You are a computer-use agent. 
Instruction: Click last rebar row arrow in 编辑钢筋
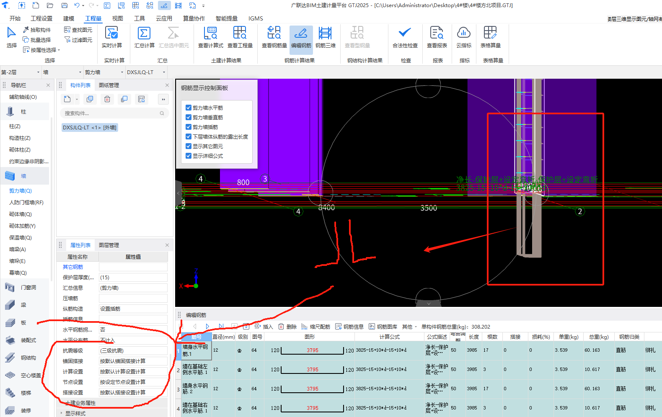click(221, 326)
